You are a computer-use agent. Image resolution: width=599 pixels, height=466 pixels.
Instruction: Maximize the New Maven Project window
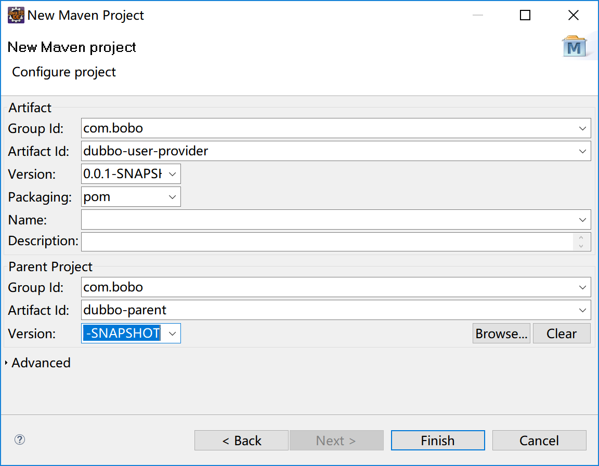pyautogui.click(x=525, y=15)
